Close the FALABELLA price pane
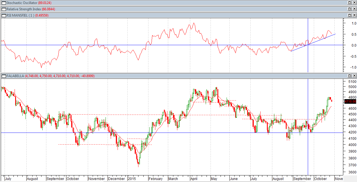 354,76
